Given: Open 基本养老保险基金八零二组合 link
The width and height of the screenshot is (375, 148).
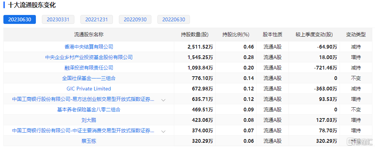Looking at the screenshot, I should tap(89, 110).
